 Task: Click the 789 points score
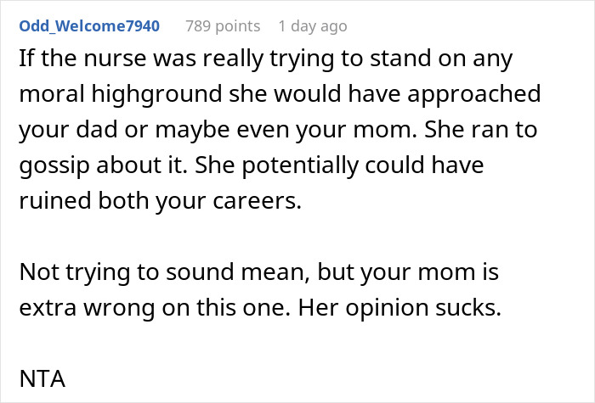(224, 26)
